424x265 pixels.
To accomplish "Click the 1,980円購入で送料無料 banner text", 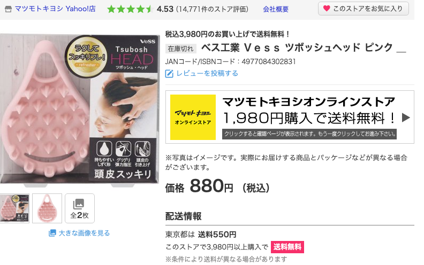I will [x=308, y=118].
